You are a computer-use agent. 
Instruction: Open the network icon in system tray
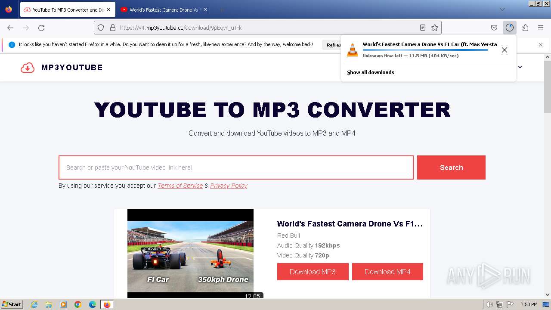point(500,304)
